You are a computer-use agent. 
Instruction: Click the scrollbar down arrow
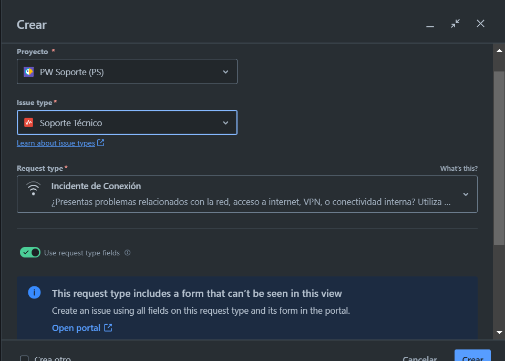click(499, 333)
